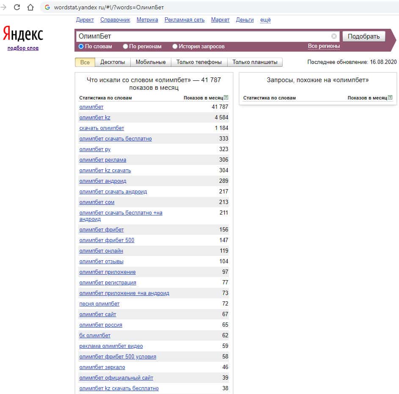Select the 'По регионам' radio button
This screenshot has width=399, height=394.
[x=125, y=46]
